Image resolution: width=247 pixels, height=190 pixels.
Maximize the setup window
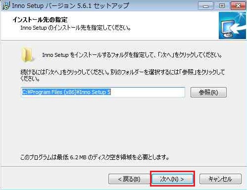(x=222, y=6)
